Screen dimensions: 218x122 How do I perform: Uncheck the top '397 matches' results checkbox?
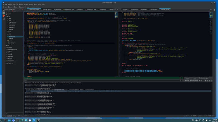pyautogui.click(x=24, y=83)
